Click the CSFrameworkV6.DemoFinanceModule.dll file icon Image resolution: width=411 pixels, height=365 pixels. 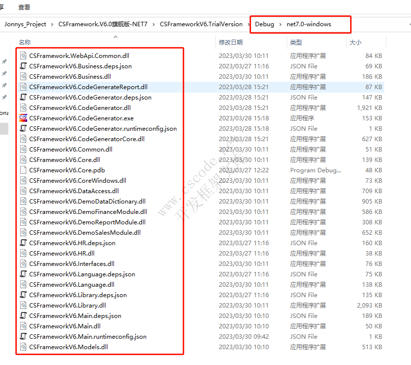click(x=23, y=211)
